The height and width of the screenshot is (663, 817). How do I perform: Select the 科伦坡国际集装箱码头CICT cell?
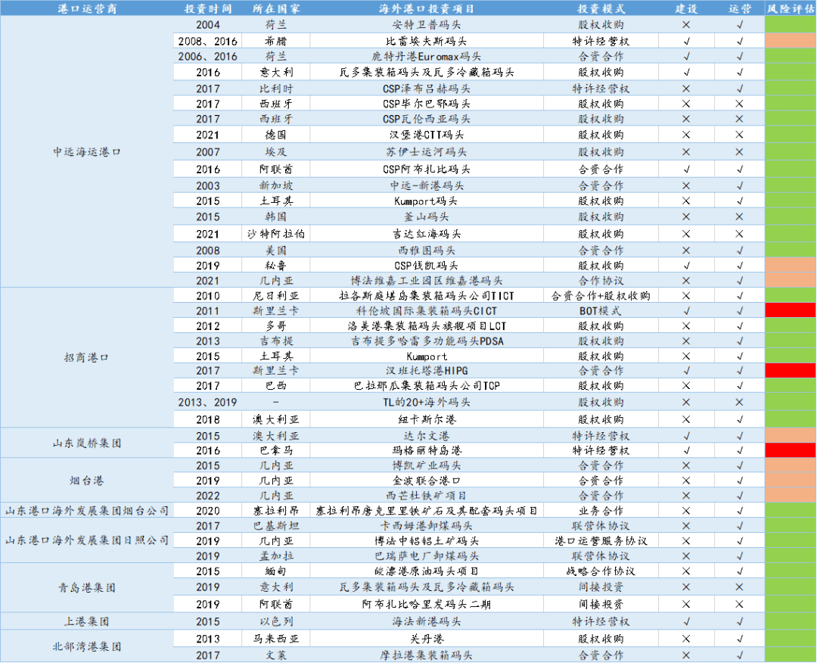(427, 310)
